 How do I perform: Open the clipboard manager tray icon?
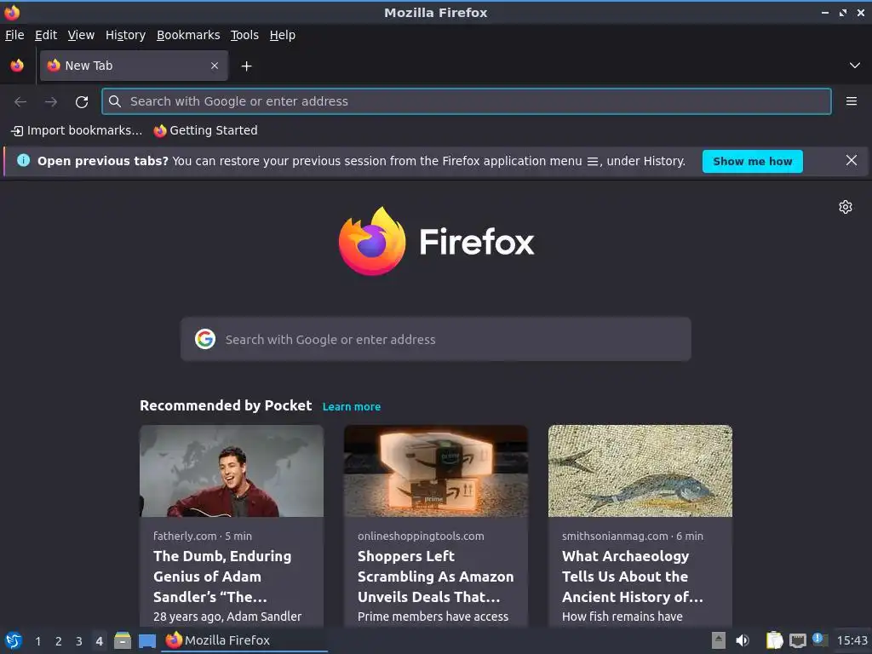(x=774, y=640)
